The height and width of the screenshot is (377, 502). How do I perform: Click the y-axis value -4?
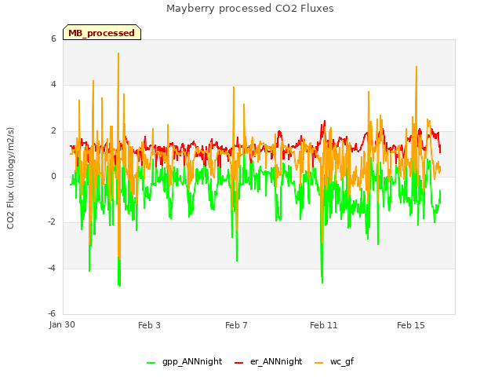coord(52,268)
